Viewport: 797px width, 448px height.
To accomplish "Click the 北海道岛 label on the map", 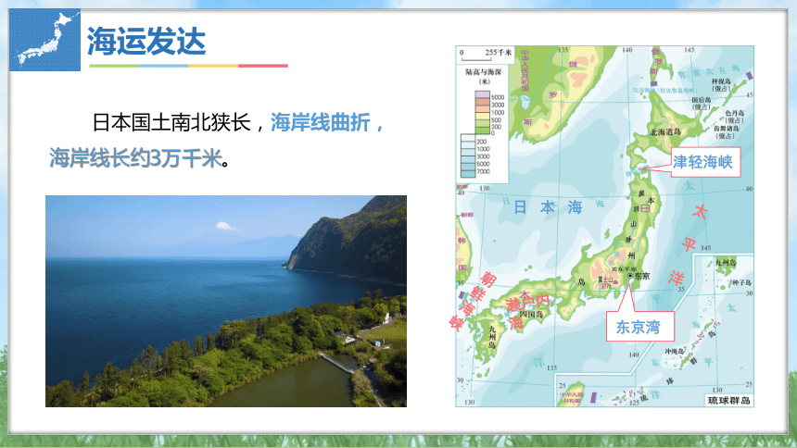I will pos(665,132).
